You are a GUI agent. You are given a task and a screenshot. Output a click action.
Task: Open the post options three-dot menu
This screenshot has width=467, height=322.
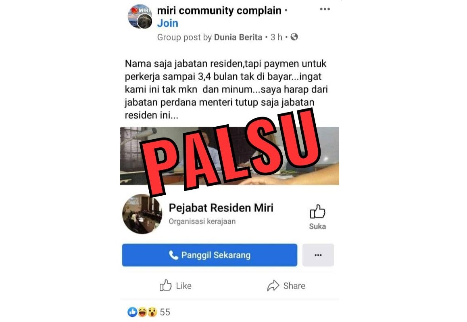coord(325,9)
